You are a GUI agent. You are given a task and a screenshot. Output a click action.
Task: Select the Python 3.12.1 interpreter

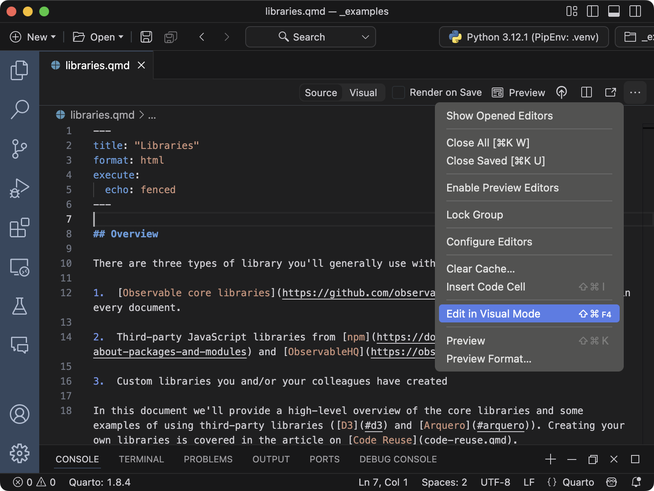[524, 37]
